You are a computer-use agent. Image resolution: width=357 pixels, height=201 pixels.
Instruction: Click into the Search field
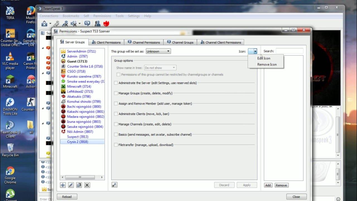(290, 51)
